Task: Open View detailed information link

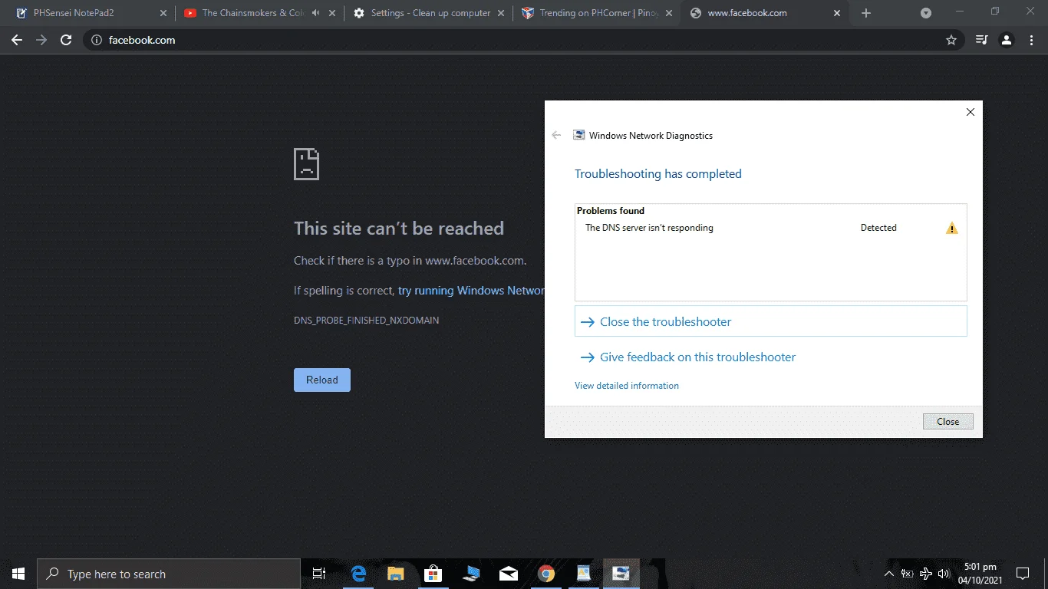Action: click(x=627, y=386)
